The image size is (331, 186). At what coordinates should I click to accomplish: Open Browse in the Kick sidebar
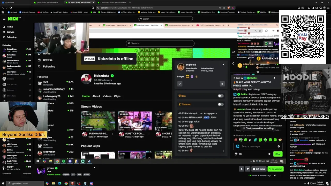tap(10, 32)
